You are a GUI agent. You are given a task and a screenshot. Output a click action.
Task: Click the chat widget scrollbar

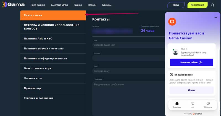coord(219,76)
